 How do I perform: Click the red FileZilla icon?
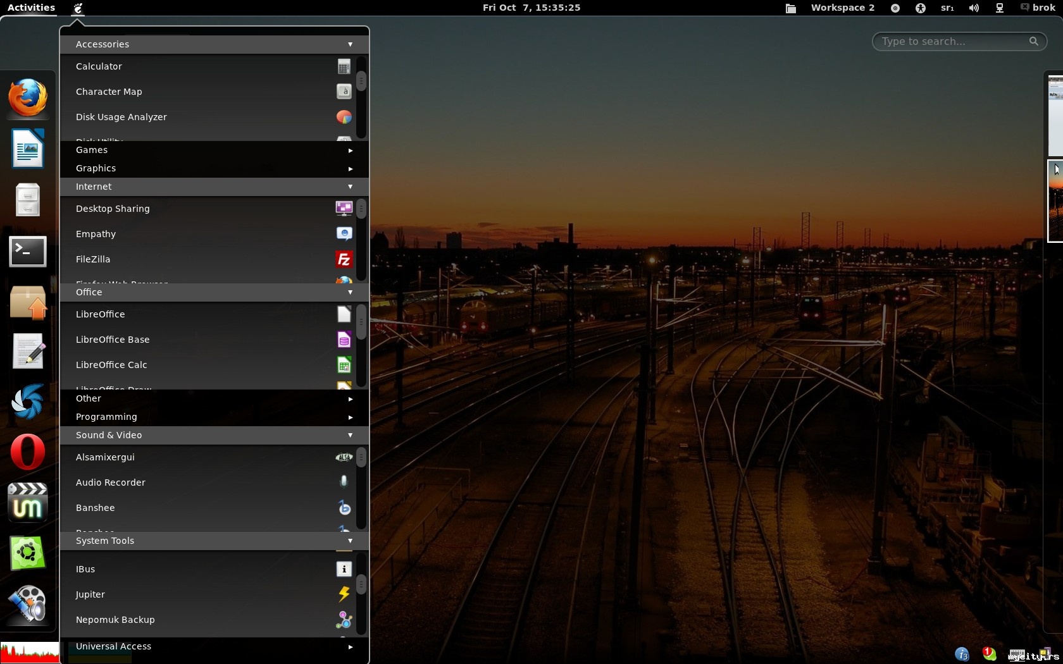(344, 259)
